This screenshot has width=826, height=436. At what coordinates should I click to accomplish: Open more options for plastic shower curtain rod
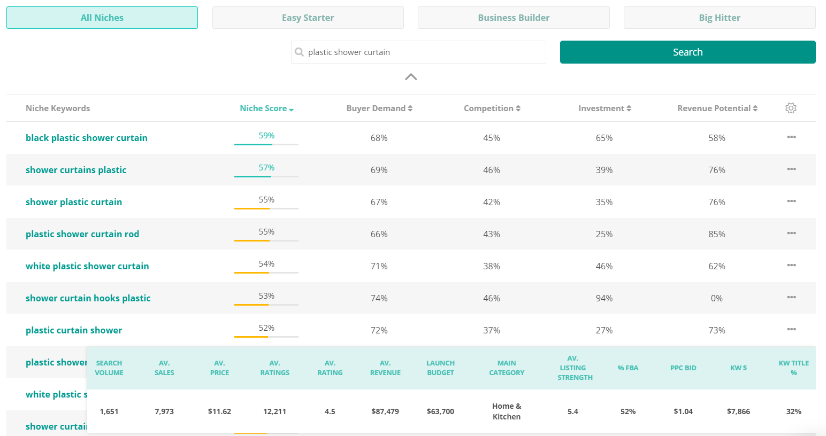click(791, 233)
